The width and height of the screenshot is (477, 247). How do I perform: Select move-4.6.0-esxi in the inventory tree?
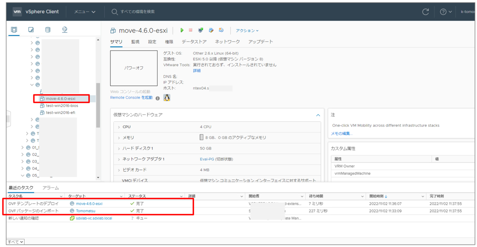[60, 98]
